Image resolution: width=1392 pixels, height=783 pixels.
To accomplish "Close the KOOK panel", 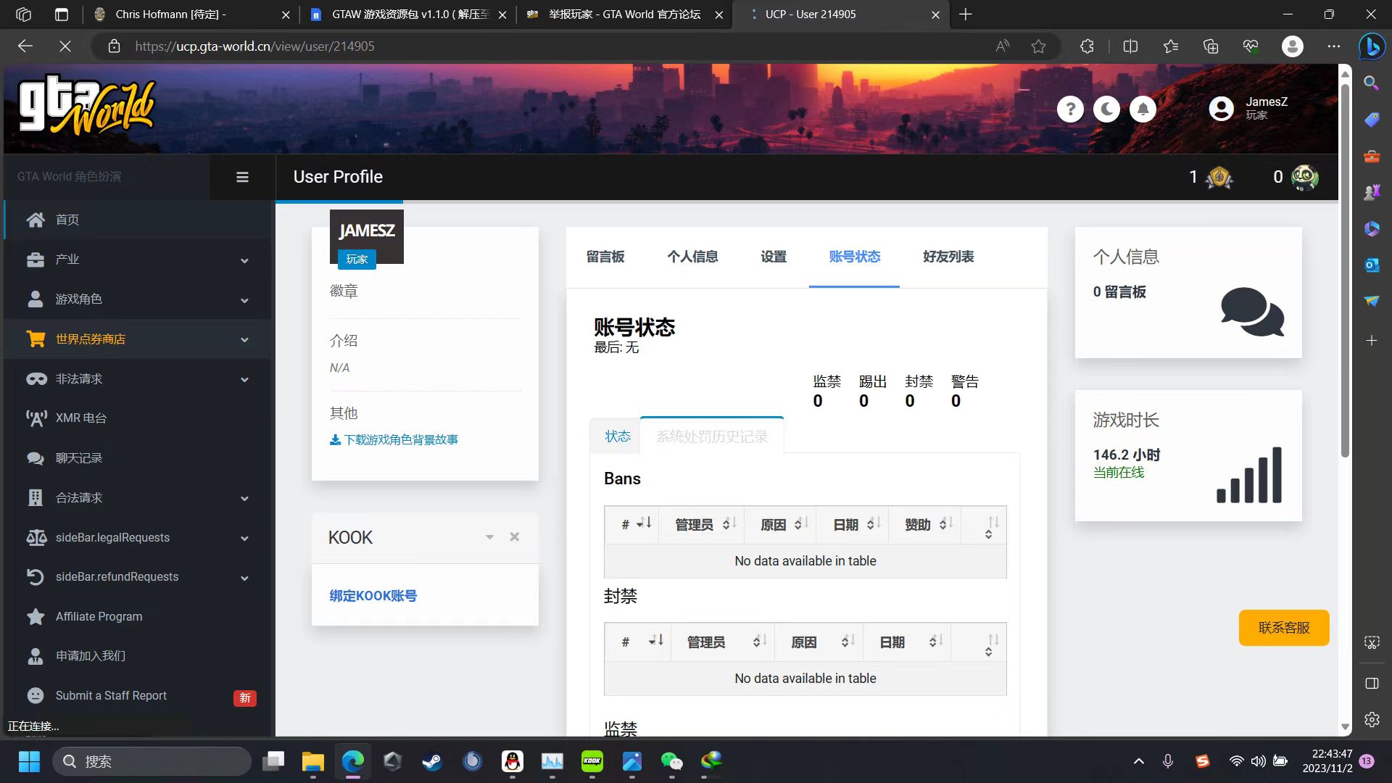I will tap(514, 537).
